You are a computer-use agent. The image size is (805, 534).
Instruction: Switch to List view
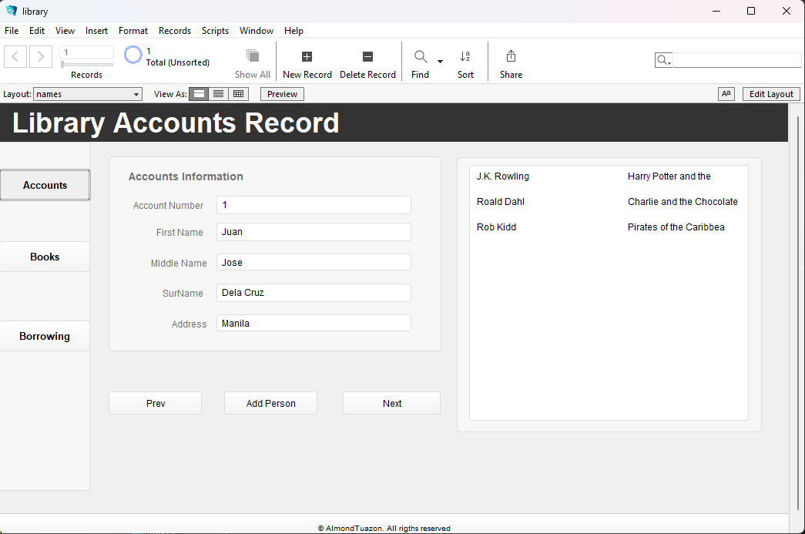pyautogui.click(x=219, y=94)
